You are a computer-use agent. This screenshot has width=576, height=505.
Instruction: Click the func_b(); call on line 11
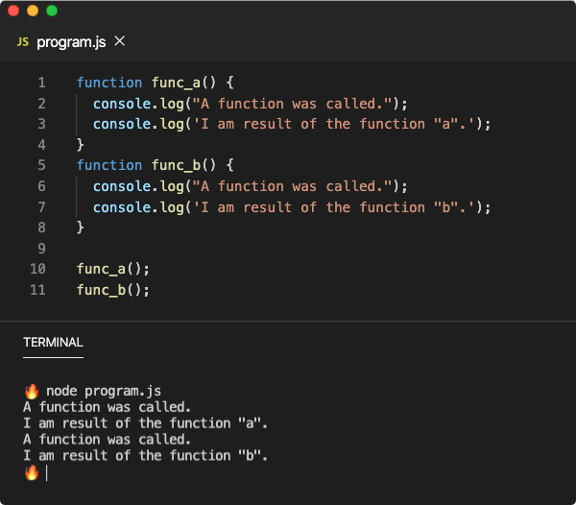[x=113, y=290]
